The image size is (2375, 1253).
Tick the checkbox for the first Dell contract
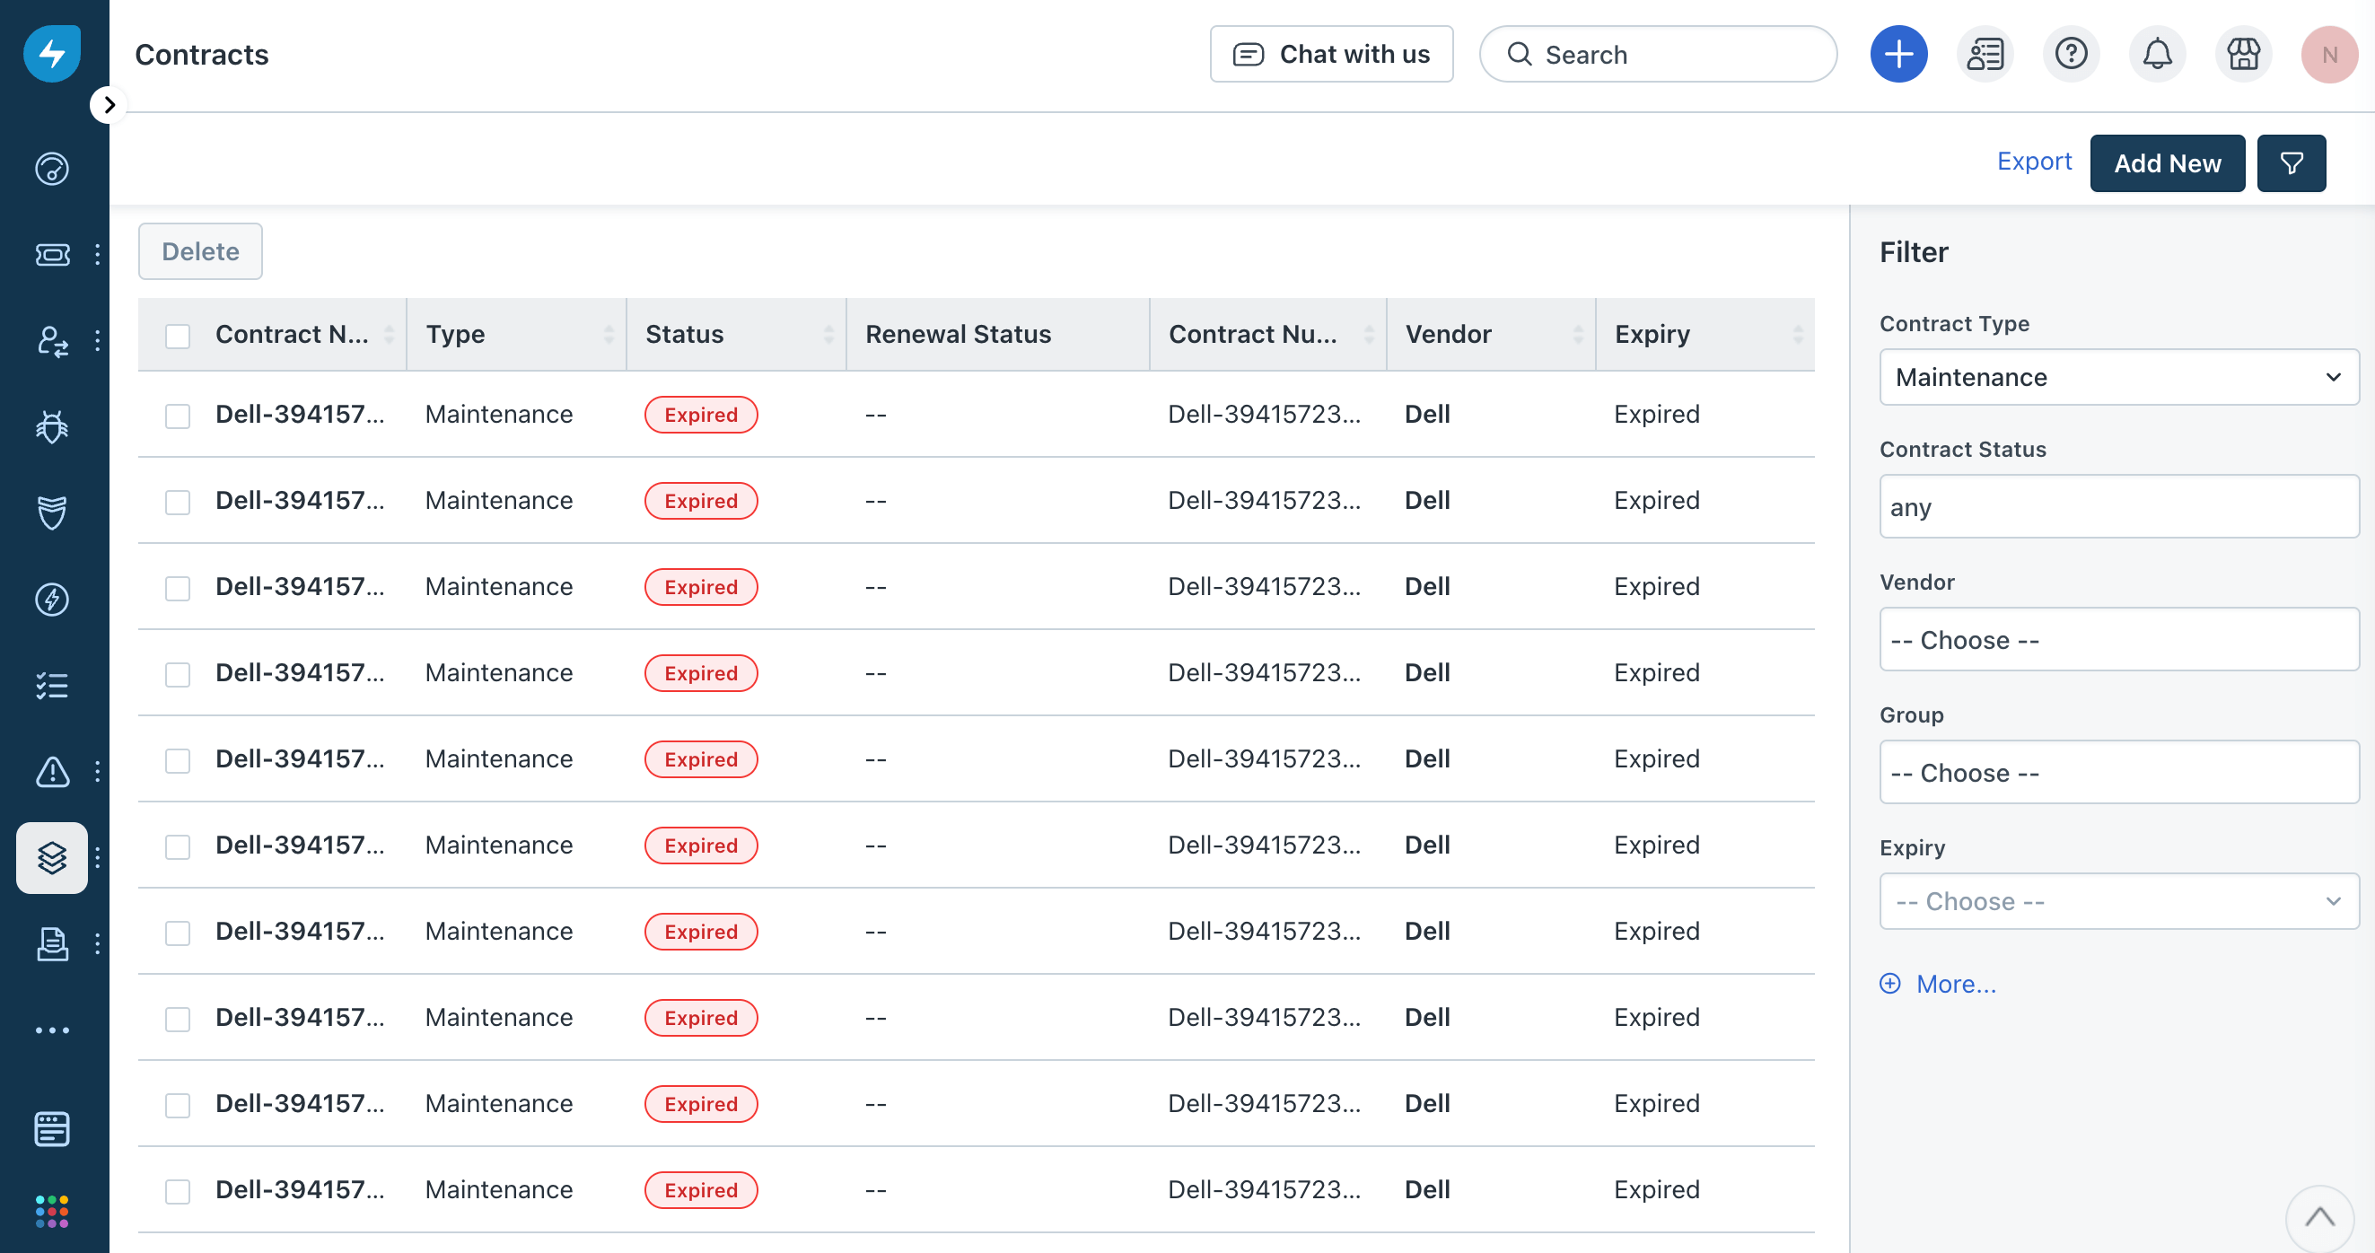(178, 416)
